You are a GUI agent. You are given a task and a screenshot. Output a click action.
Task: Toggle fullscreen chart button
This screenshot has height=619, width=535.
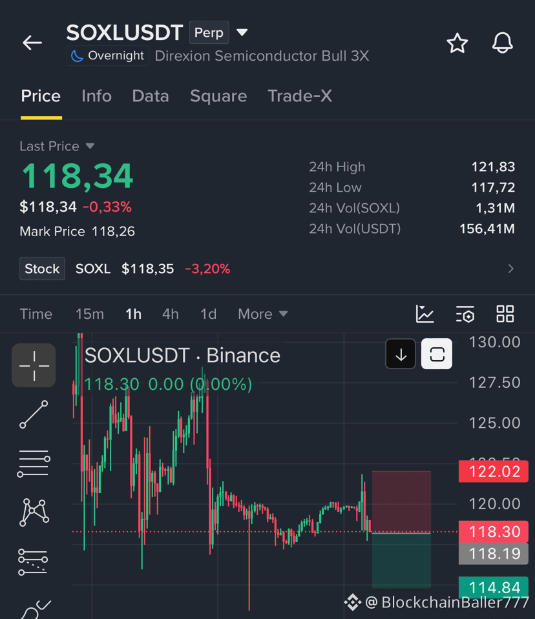click(437, 354)
